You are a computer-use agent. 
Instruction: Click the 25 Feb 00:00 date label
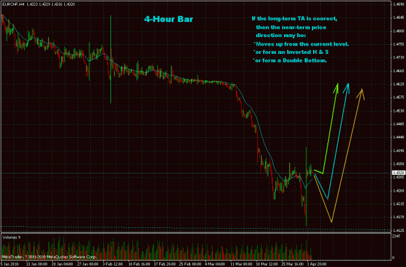(190, 264)
